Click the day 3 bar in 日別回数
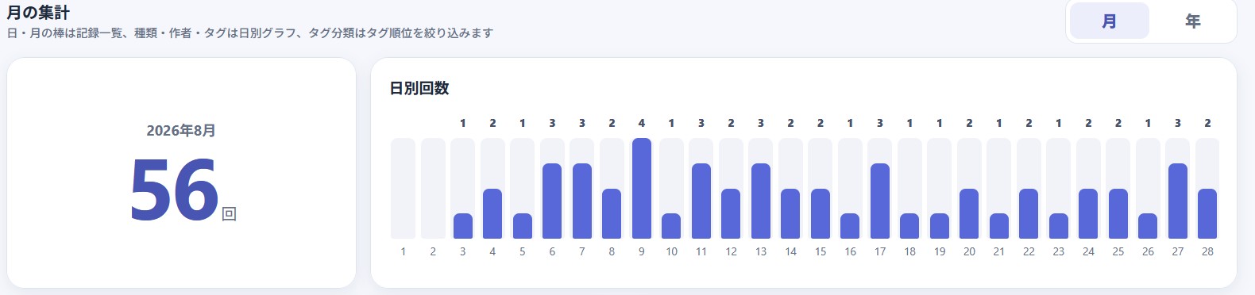Screen dimensions: 1255x295 pyautogui.click(x=463, y=188)
